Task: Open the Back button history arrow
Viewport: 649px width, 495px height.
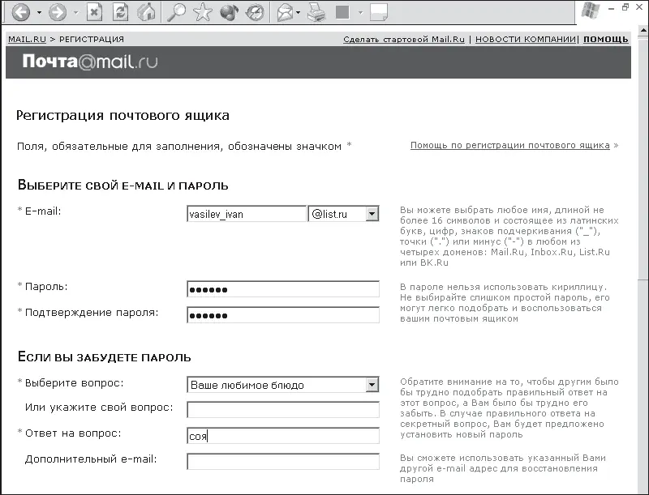Action: click(39, 13)
